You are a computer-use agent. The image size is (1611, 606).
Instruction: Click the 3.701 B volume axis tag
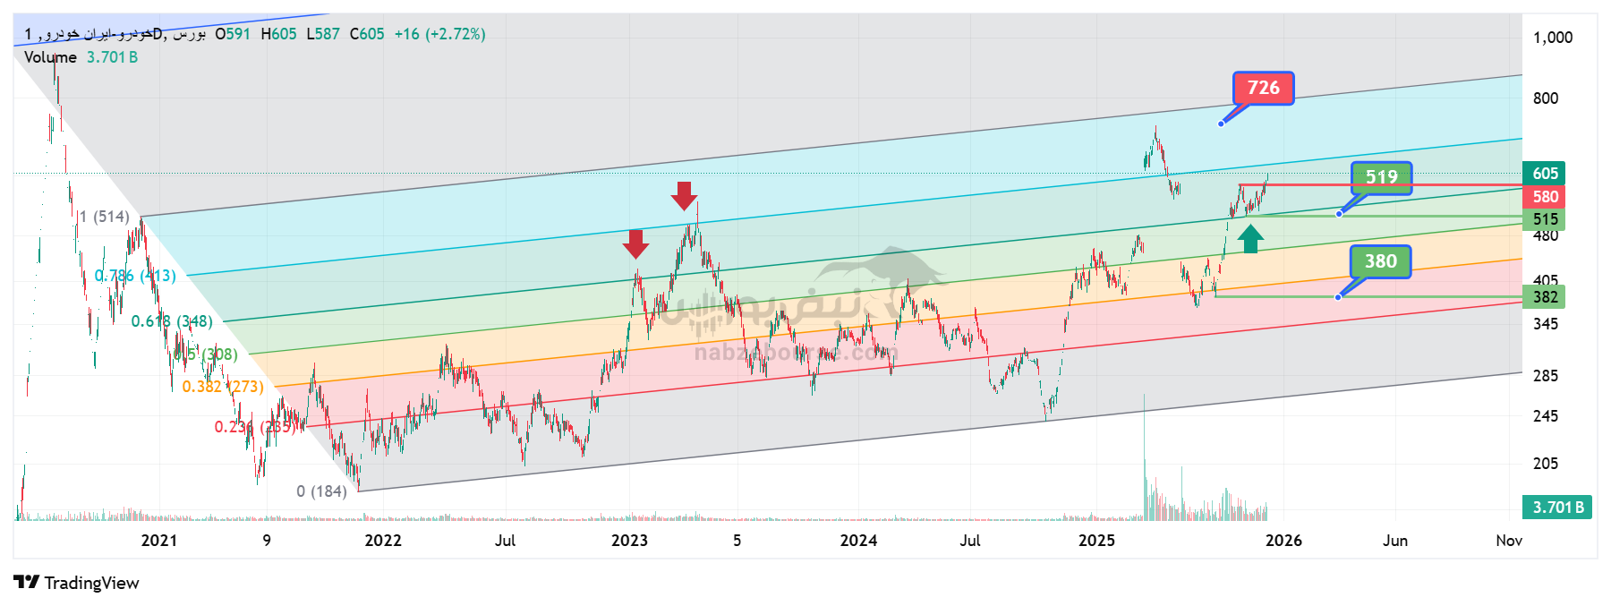[1557, 508]
